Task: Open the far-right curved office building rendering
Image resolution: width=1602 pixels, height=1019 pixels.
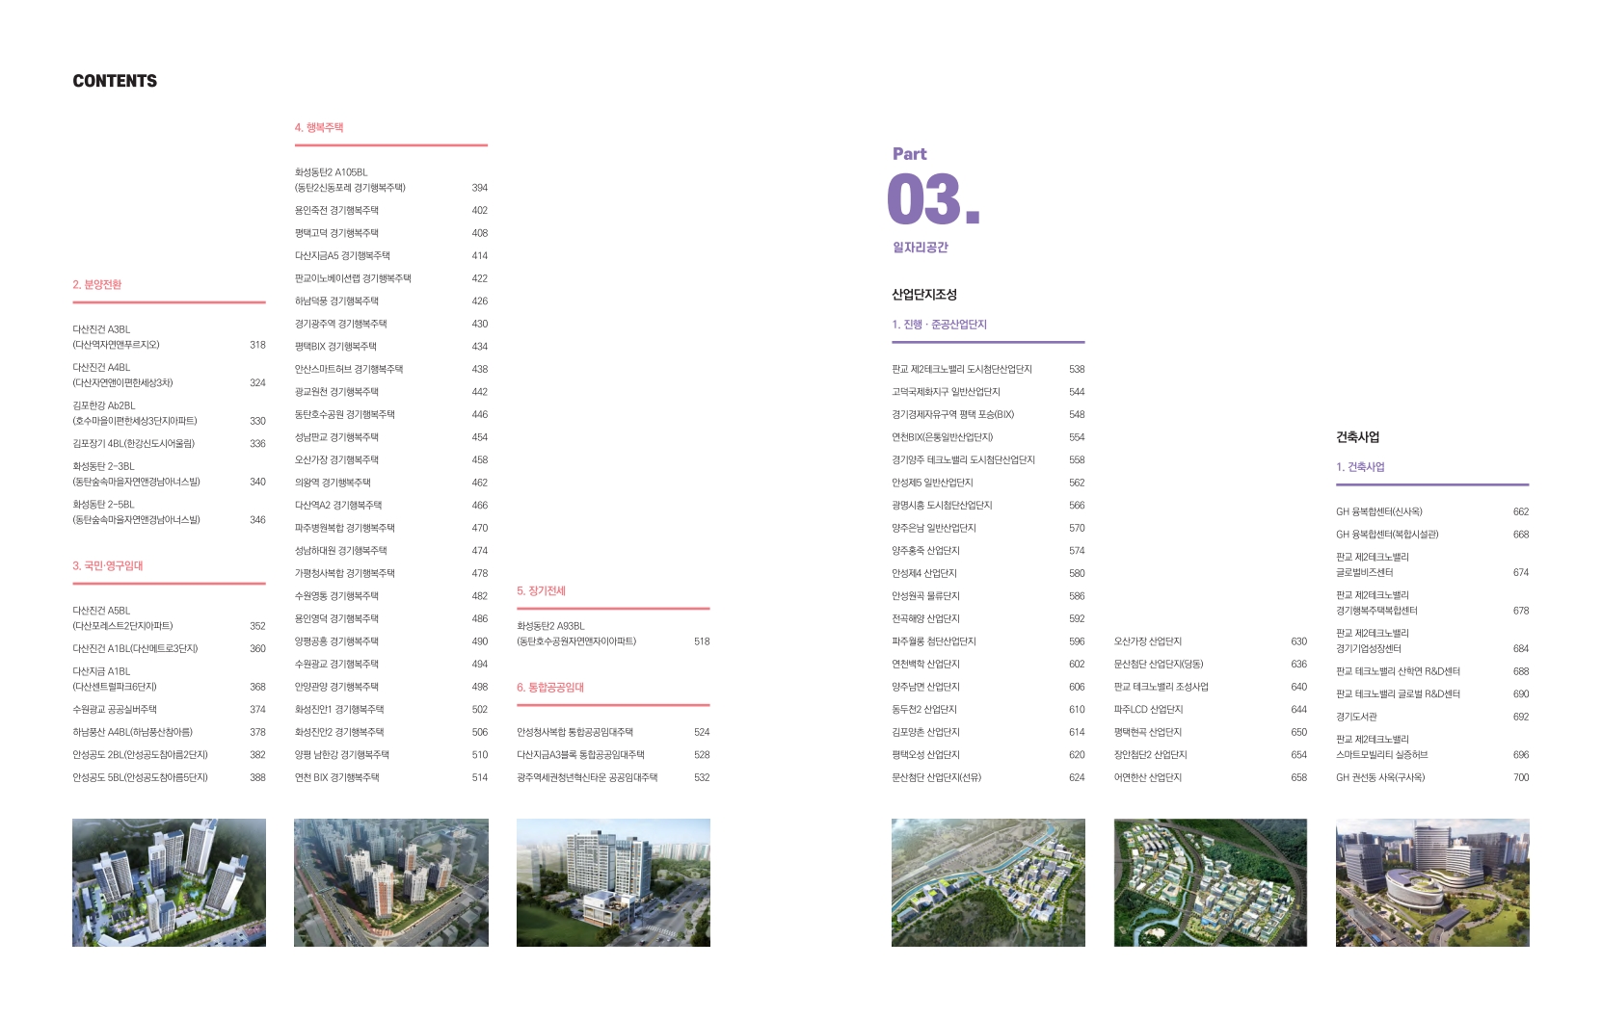Action: [x=1431, y=882]
